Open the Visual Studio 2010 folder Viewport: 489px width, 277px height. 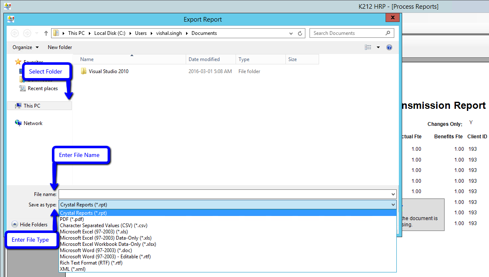[108, 71]
